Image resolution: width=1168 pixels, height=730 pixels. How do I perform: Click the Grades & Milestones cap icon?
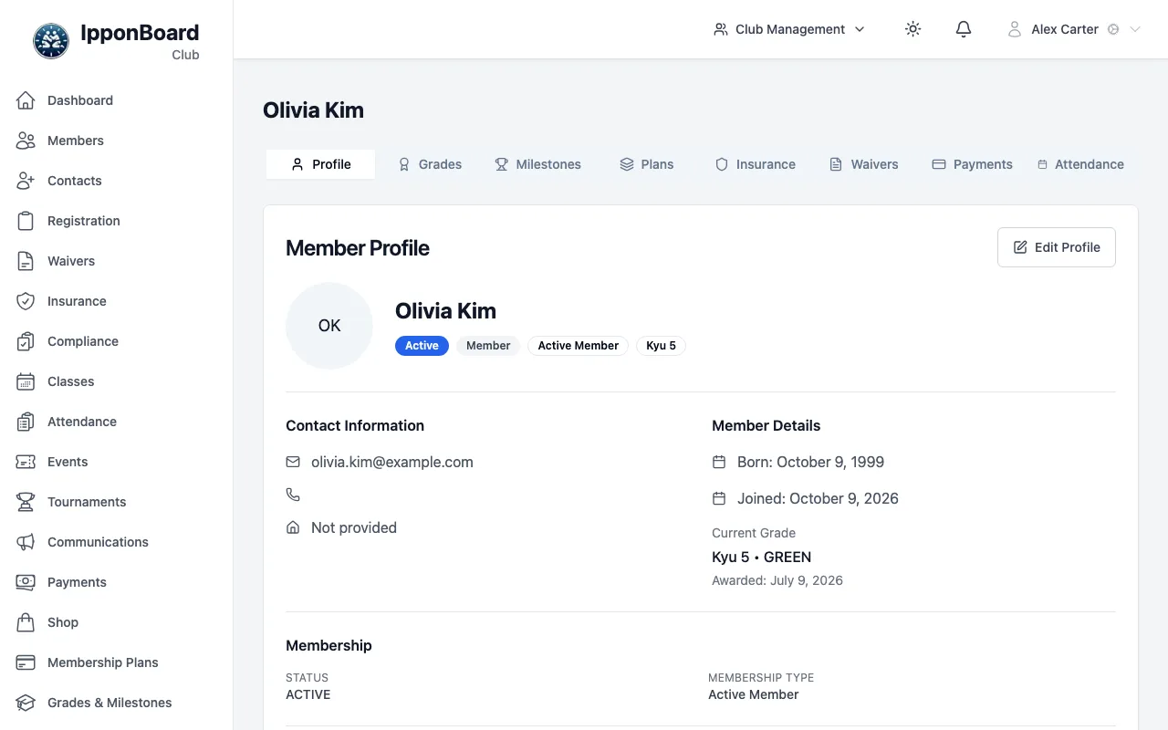tap(26, 703)
